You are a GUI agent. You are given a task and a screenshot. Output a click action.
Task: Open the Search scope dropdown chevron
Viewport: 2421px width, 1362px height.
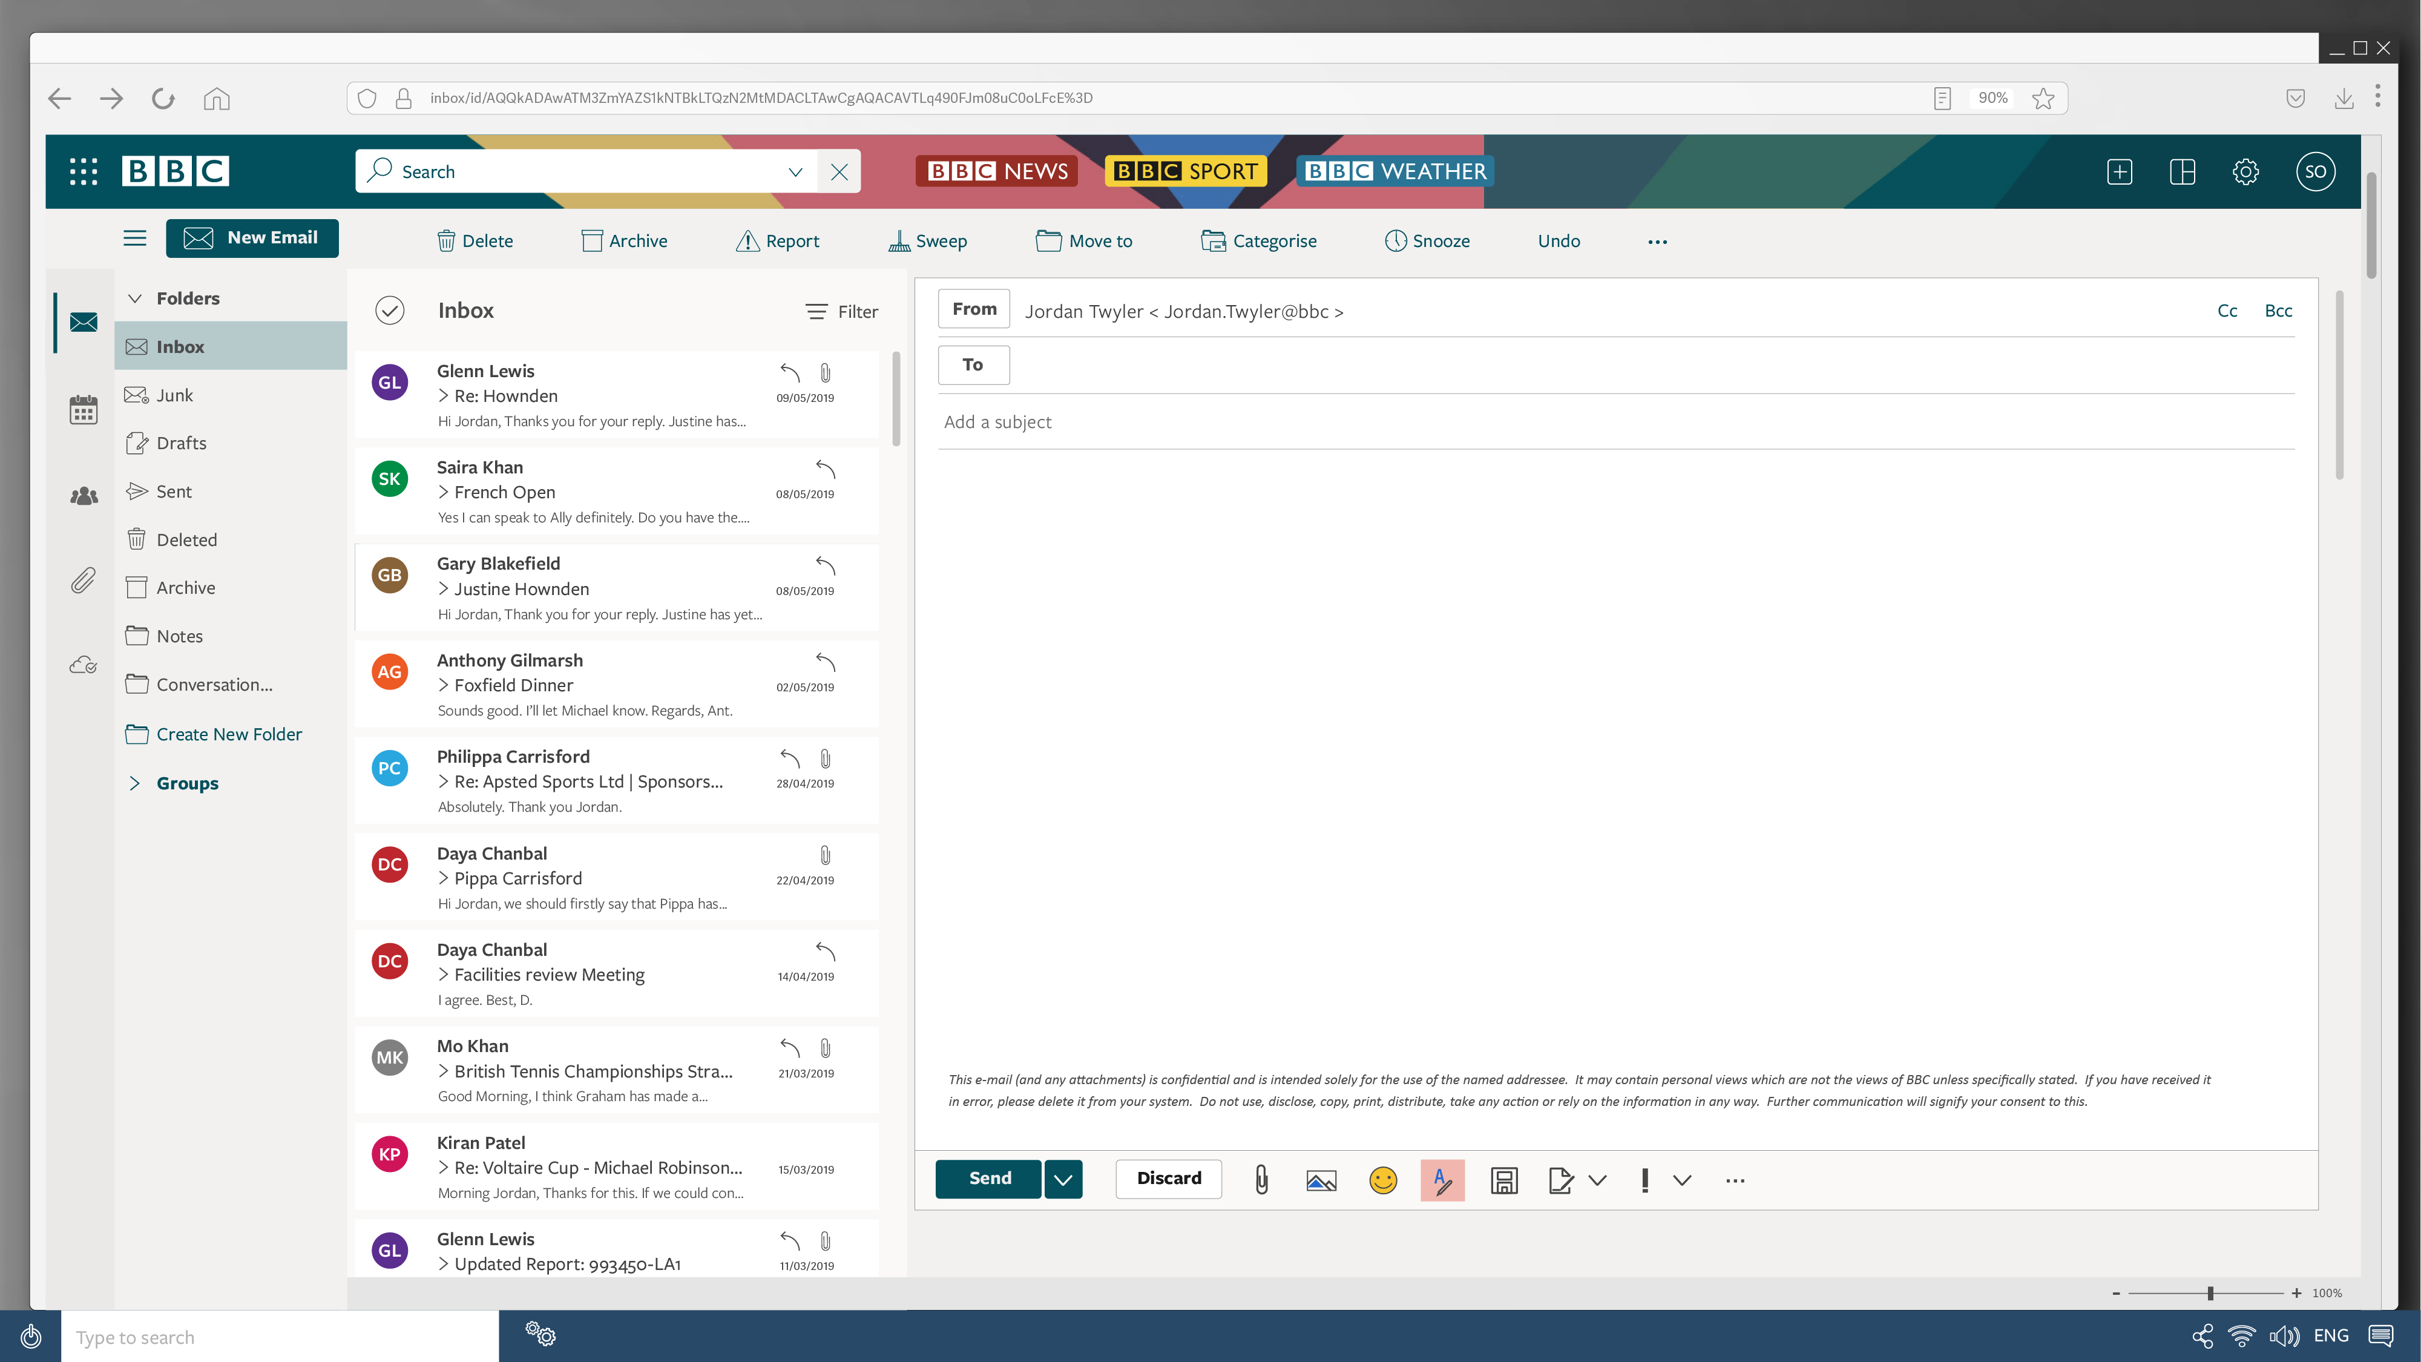(795, 172)
